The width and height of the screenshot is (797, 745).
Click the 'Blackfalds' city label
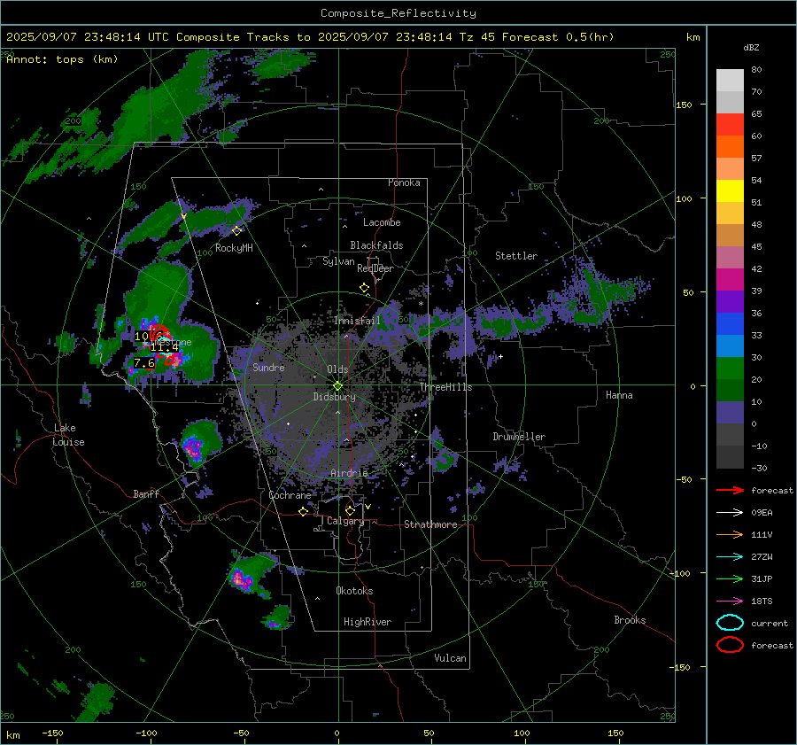pos(376,245)
